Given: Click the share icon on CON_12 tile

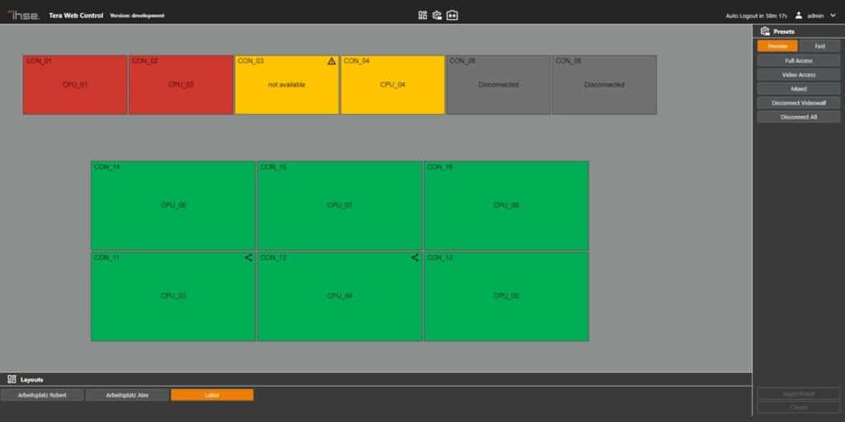Looking at the screenshot, I should point(415,258).
